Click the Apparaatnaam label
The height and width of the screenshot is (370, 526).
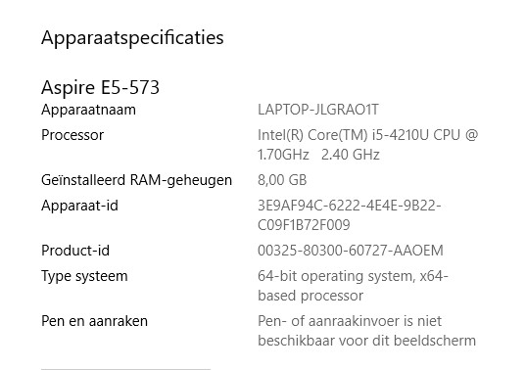click(x=88, y=111)
